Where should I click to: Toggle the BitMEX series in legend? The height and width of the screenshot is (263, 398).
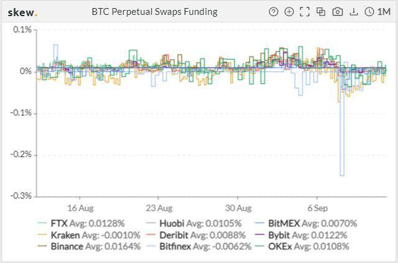pyautogui.click(x=306, y=223)
